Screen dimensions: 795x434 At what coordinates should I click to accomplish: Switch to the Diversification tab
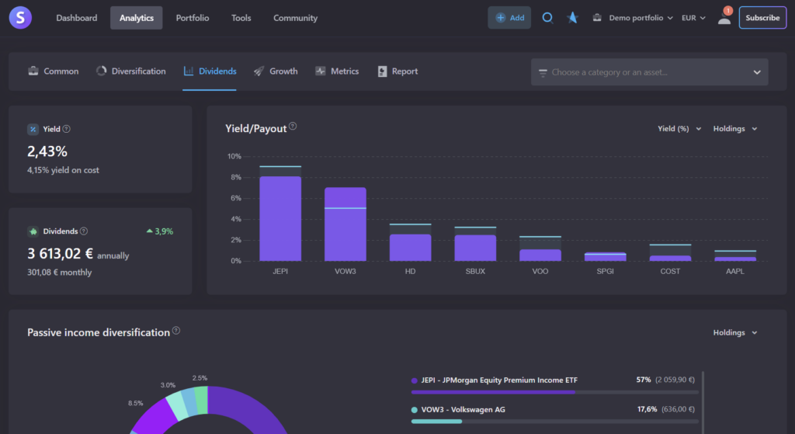click(x=131, y=71)
